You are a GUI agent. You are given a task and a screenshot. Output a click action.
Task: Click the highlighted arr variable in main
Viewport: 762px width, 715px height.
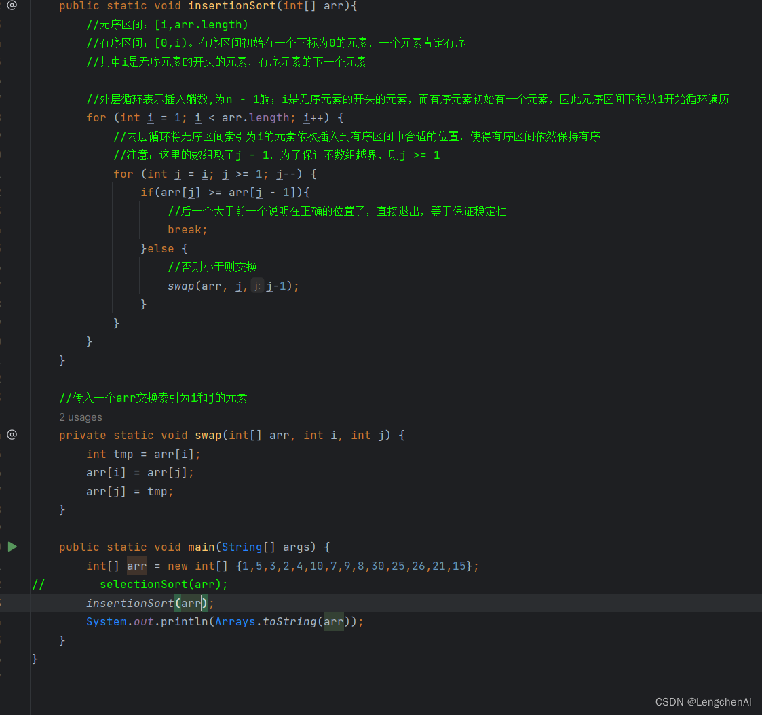pos(136,566)
